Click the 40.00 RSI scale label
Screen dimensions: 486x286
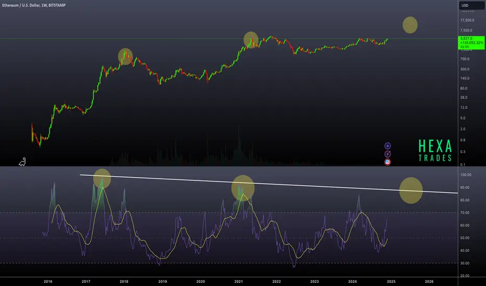tap(465, 251)
